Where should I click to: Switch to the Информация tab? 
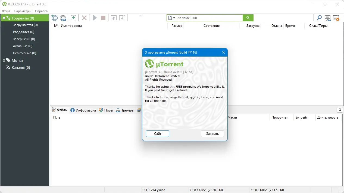tap(83, 110)
